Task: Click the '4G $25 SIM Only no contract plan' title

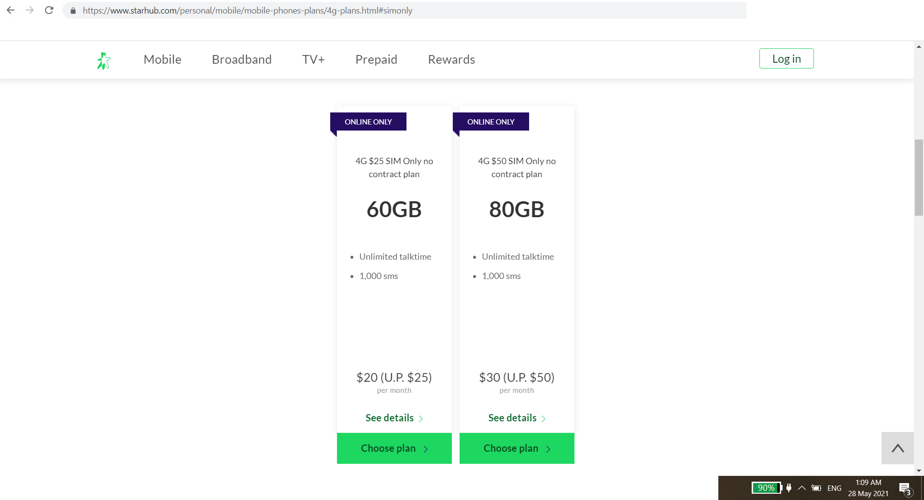Action: [394, 167]
